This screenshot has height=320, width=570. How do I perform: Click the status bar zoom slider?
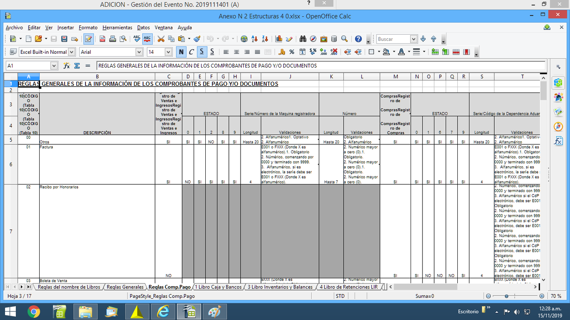(515, 296)
